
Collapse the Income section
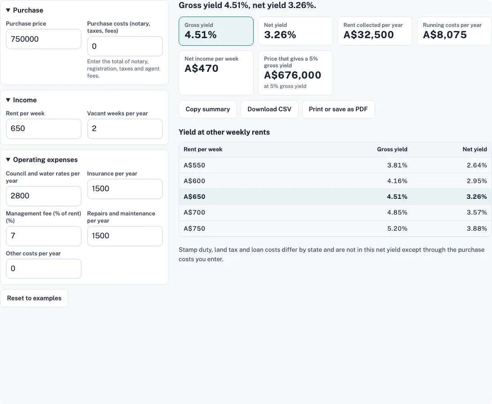[x=22, y=100]
